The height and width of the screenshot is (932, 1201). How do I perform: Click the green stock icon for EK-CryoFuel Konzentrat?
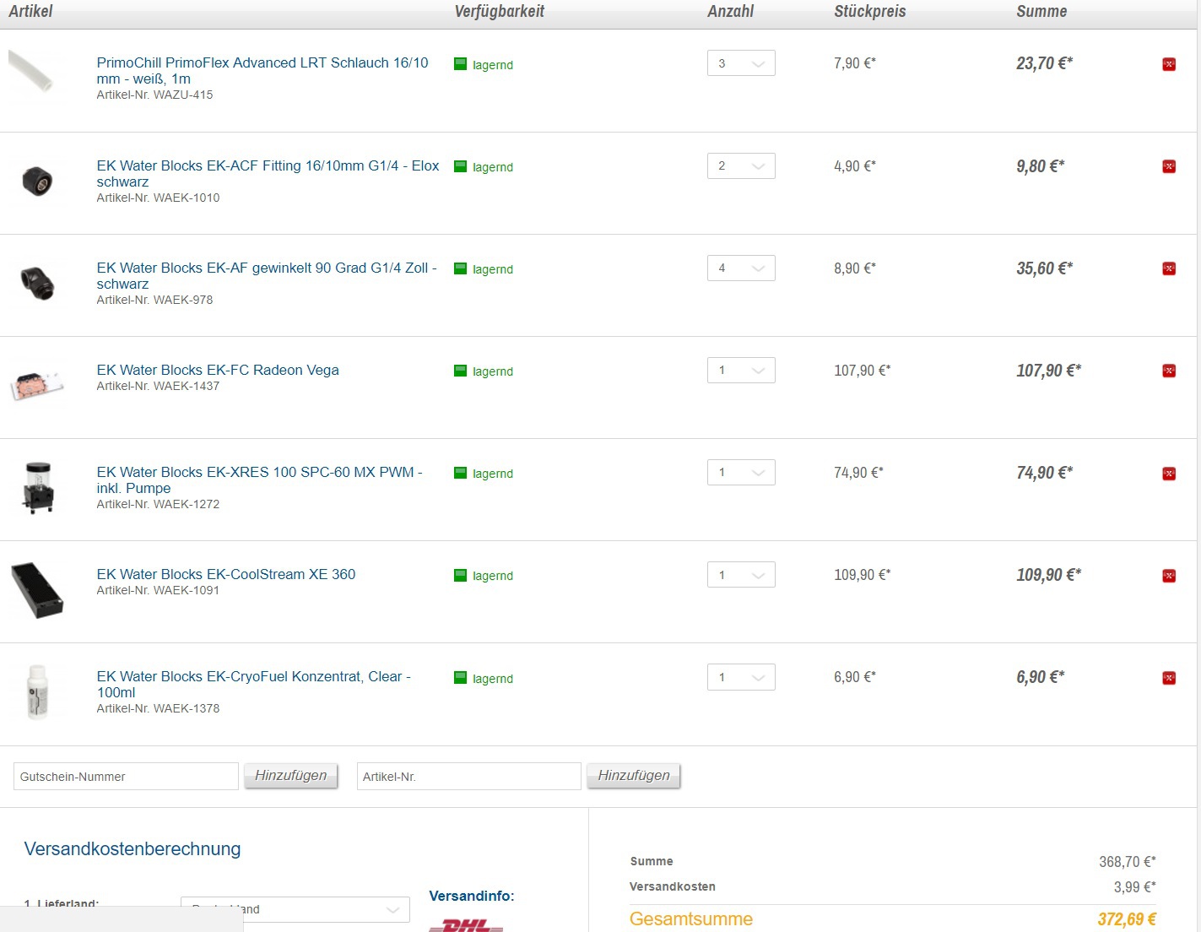(460, 678)
